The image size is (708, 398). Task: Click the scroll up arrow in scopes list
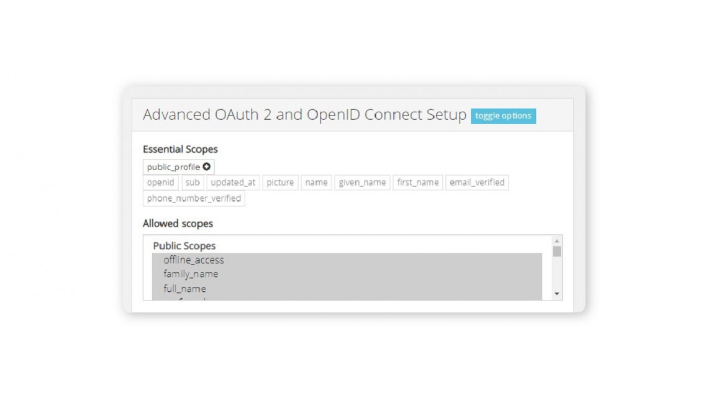click(556, 241)
